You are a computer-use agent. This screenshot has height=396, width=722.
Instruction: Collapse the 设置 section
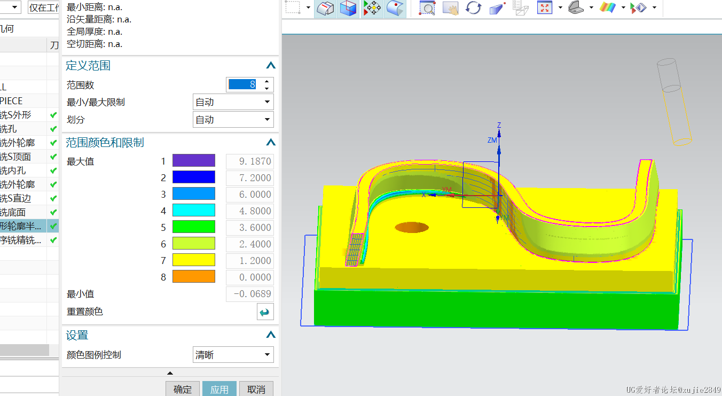(271, 335)
